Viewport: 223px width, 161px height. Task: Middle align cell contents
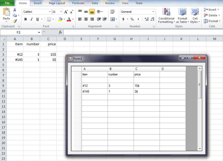(86, 12)
